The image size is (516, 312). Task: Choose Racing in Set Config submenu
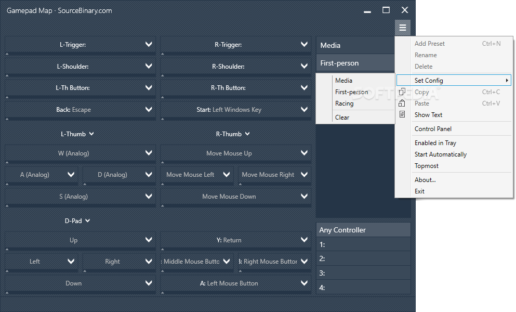(x=344, y=103)
